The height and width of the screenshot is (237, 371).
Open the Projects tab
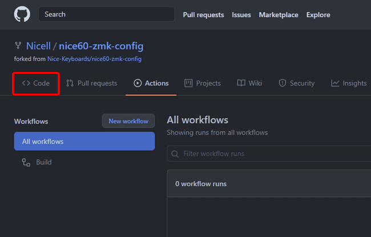(203, 83)
